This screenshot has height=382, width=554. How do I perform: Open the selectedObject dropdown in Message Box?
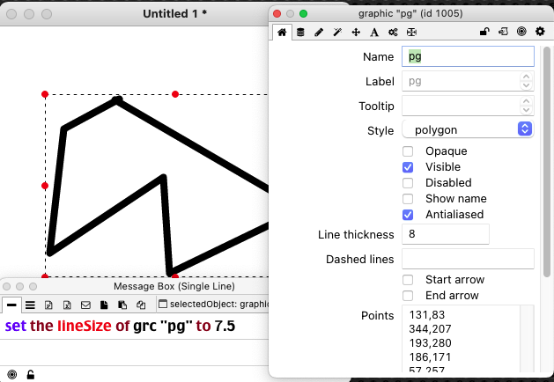click(x=211, y=305)
